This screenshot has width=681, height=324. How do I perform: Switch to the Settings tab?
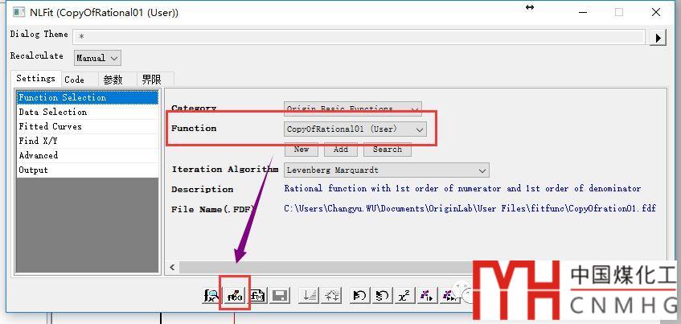pyautogui.click(x=36, y=79)
